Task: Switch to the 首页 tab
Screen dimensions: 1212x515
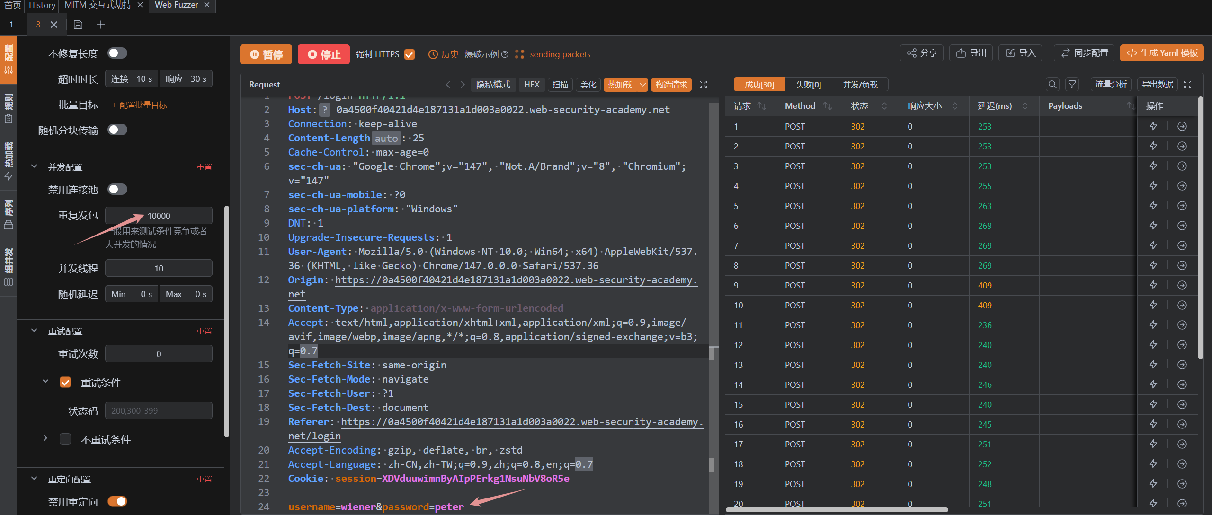Action: tap(12, 5)
